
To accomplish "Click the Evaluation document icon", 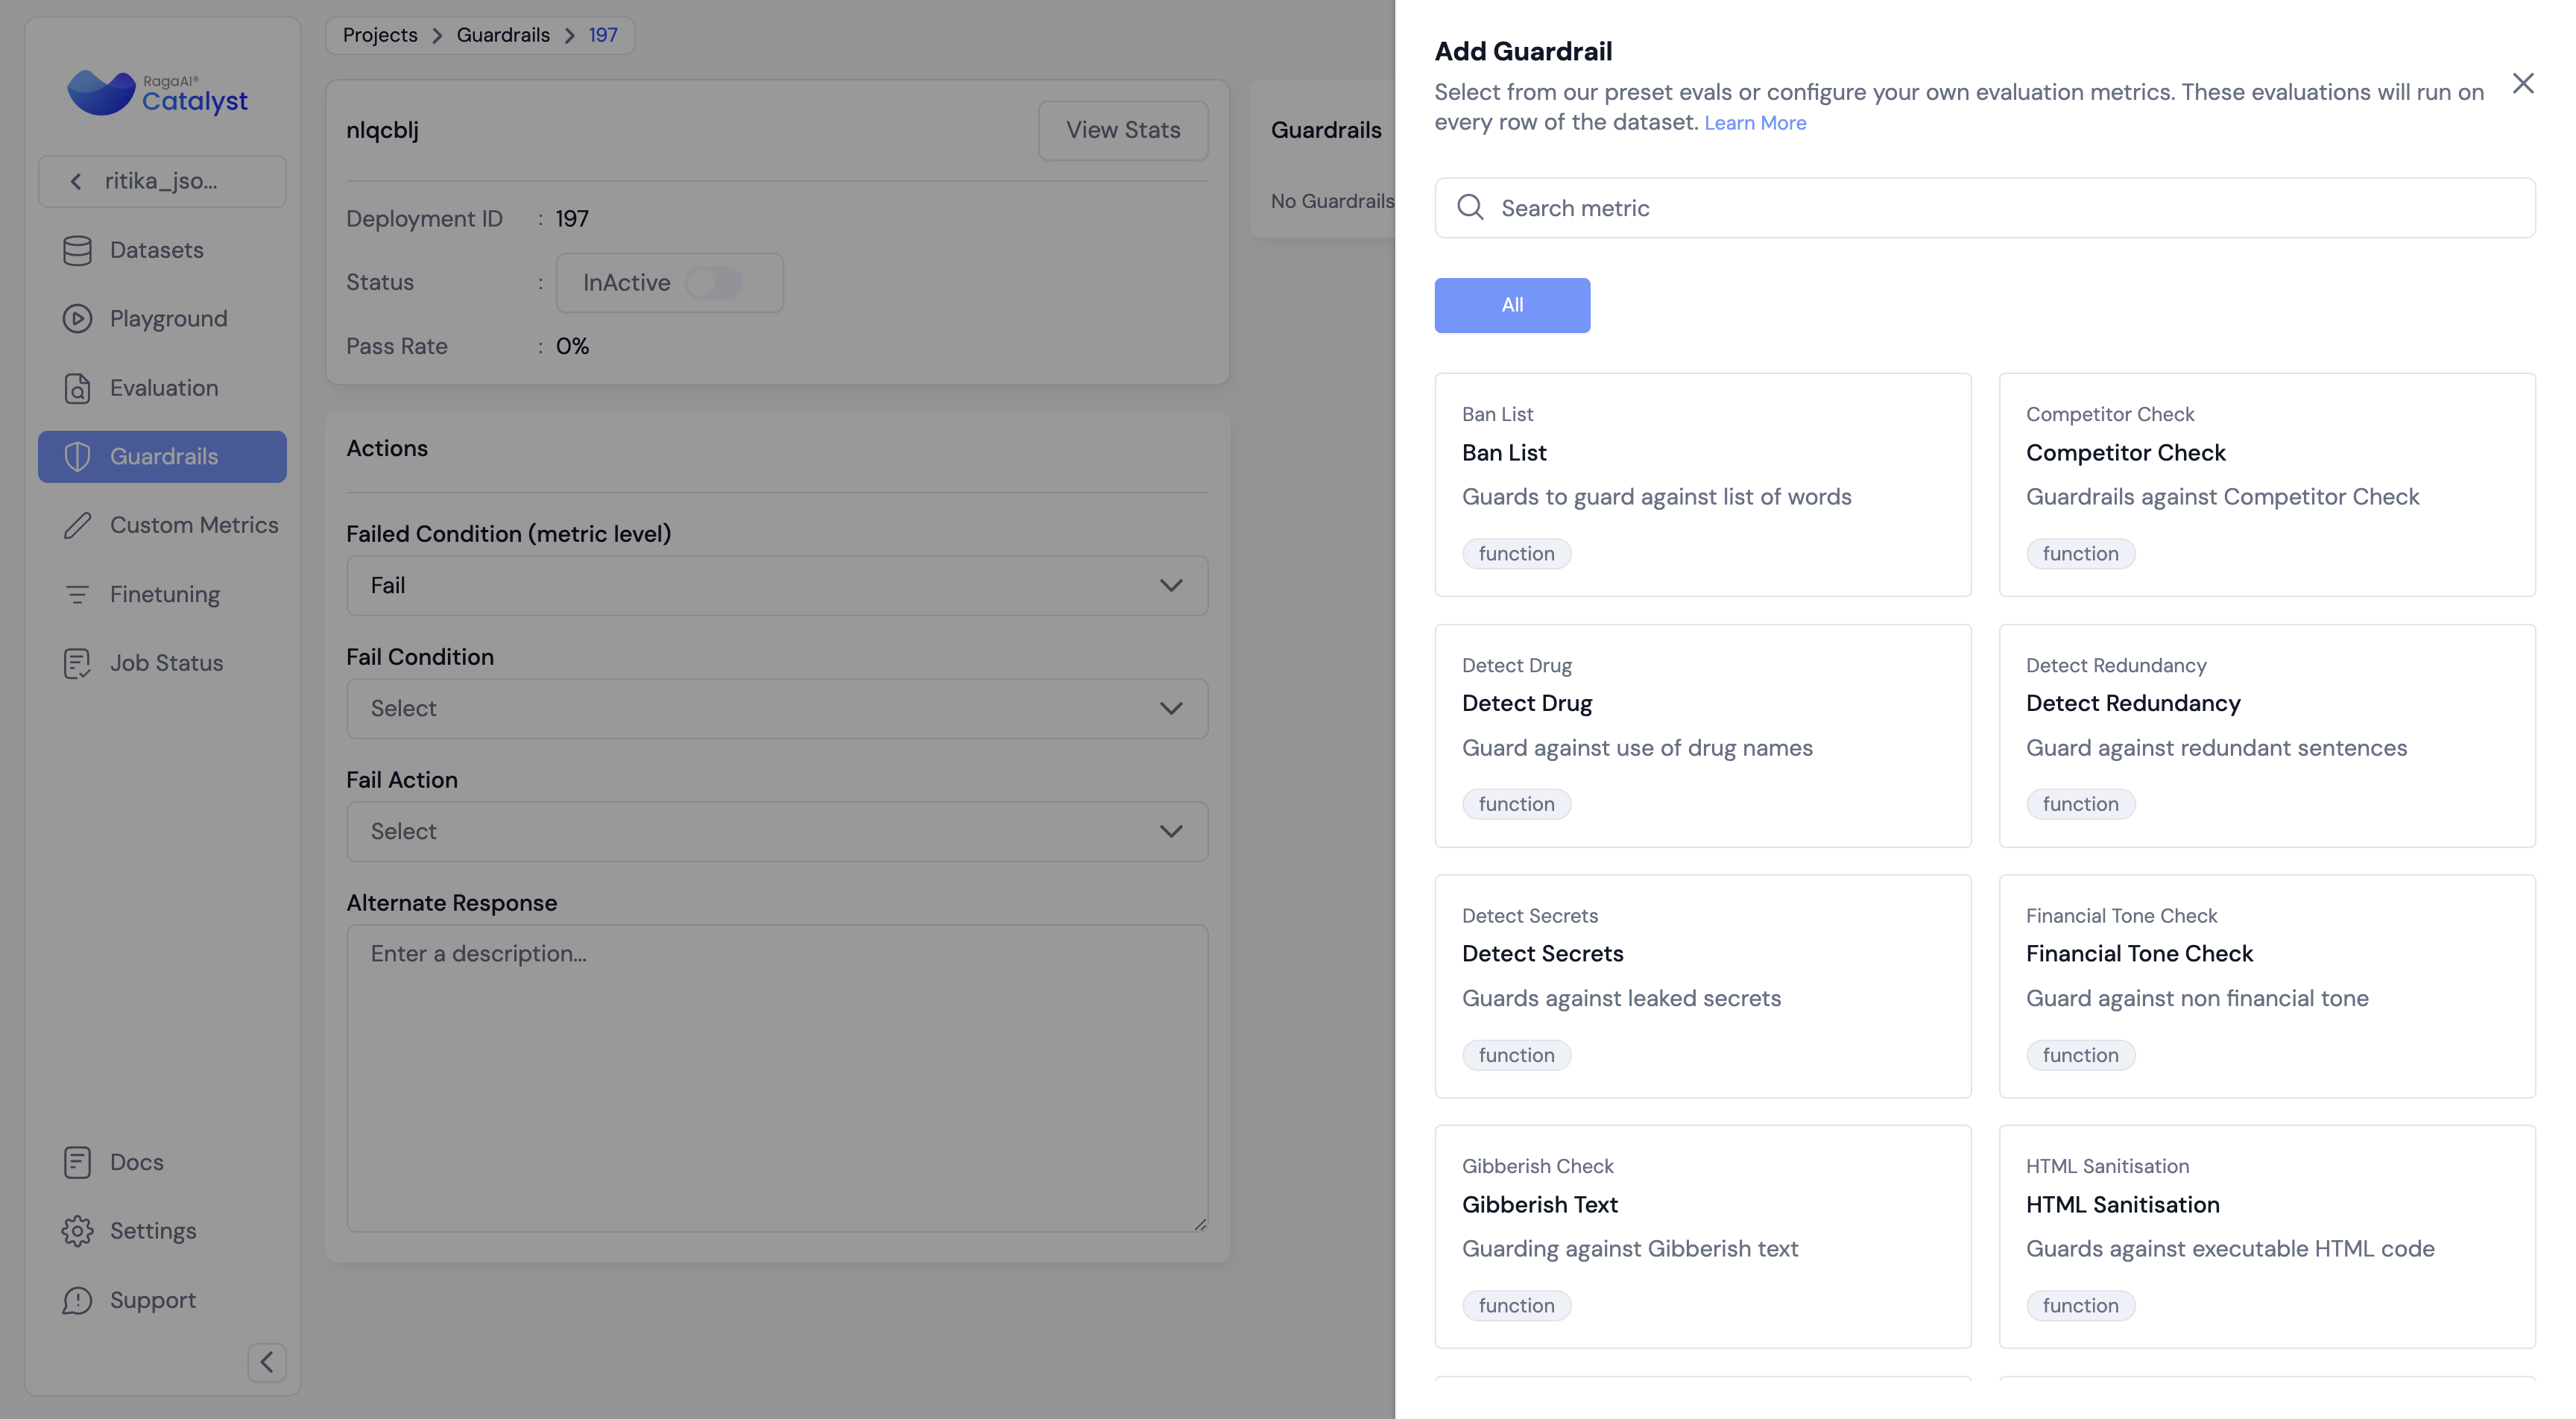I will pyautogui.click(x=77, y=388).
